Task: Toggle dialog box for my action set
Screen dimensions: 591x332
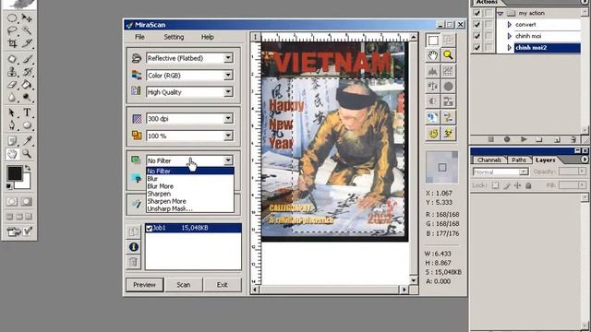Action: point(488,13)
